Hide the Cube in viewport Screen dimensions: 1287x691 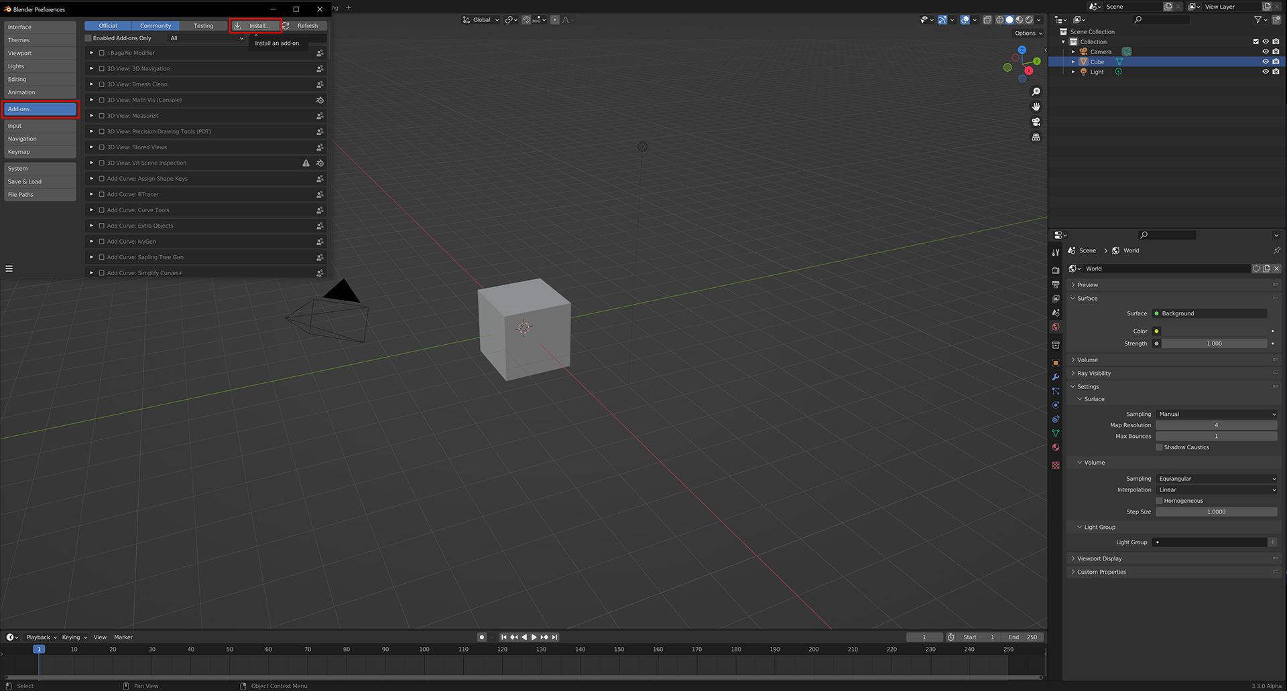pos(1266,62)
